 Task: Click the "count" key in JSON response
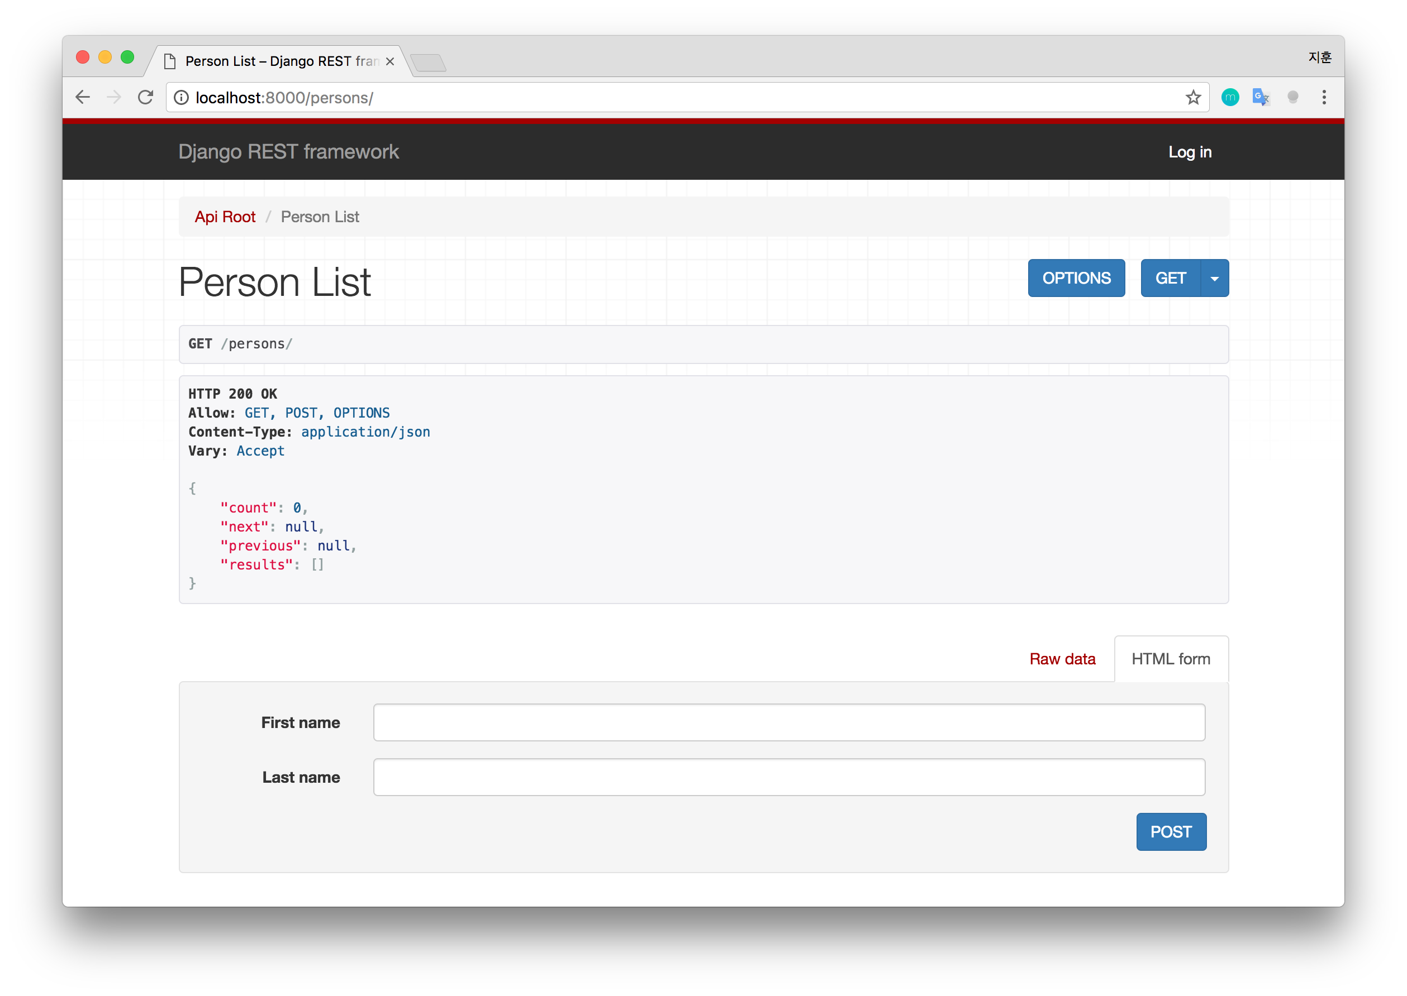coord(249,508)
